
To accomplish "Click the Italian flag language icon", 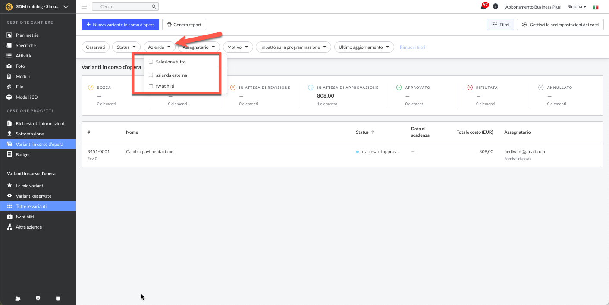I will pyautogui.click(x=596, y=7).
